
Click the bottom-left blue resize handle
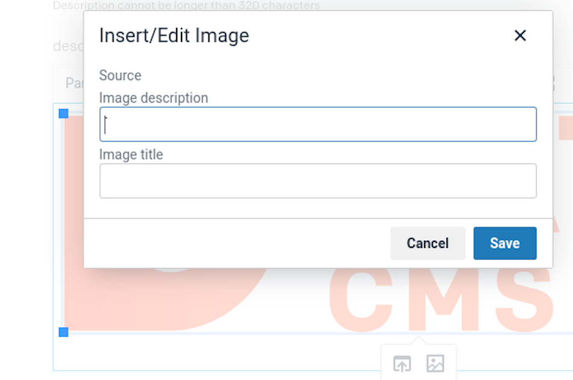62,331
